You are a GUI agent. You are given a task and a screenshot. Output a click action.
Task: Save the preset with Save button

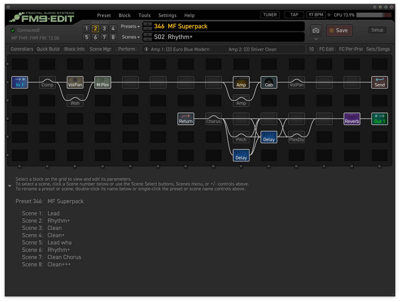click(339, 30)
